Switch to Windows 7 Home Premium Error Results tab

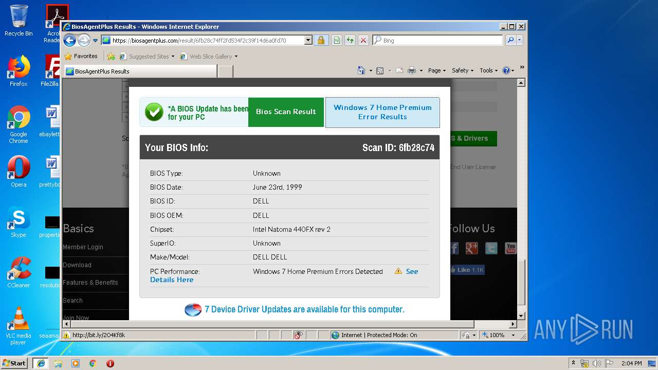[x=382, y=112]
